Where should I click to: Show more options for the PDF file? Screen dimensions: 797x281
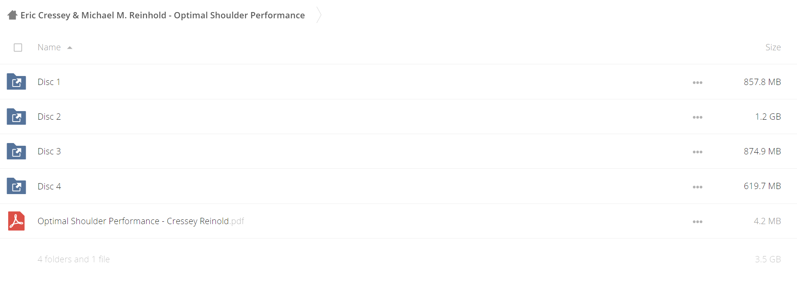point(698,222)
